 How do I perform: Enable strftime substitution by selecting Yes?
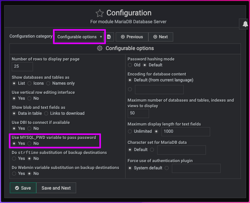coord(14,159)
